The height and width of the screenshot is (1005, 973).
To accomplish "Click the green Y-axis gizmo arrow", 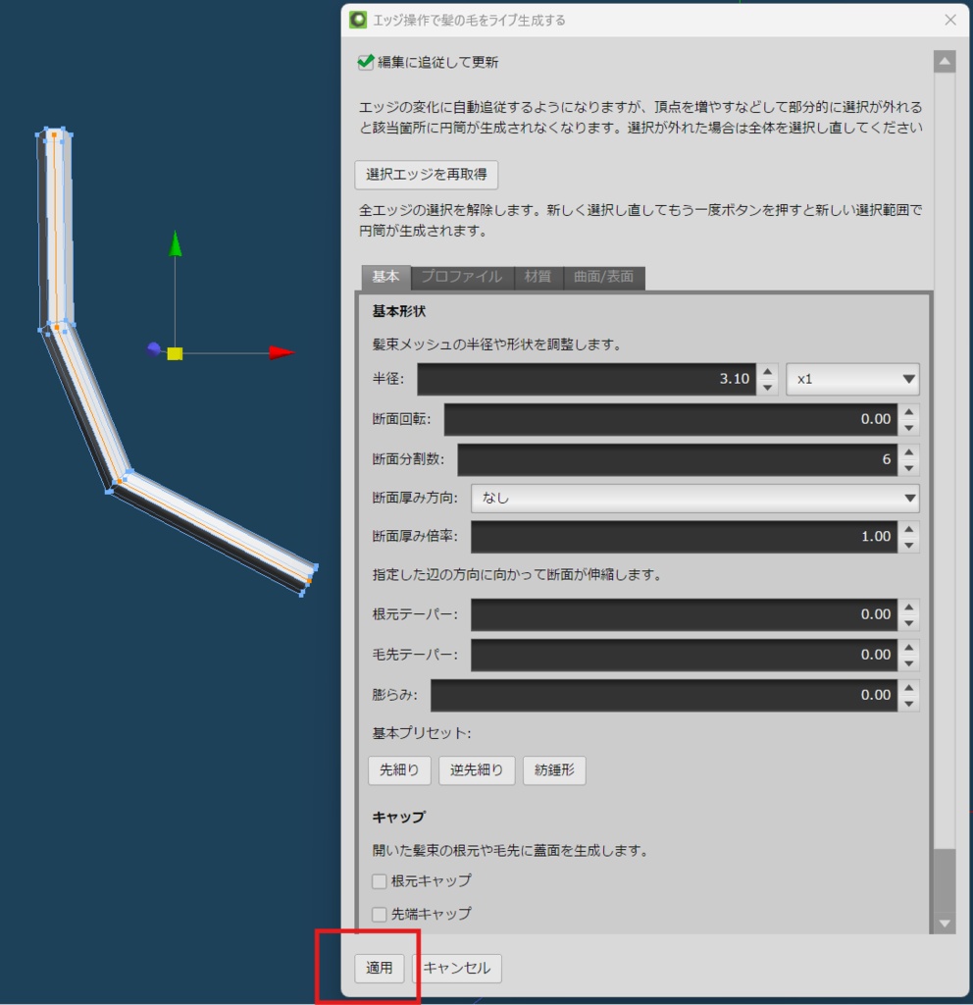I will [175, 244].
